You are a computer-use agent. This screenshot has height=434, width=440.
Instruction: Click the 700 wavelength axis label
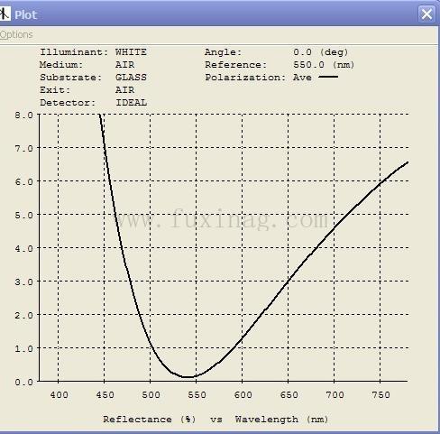point(335,394)
